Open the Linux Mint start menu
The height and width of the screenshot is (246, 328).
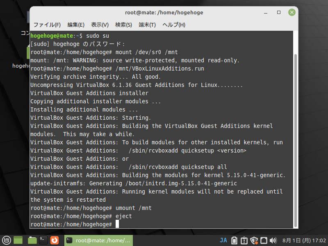pos(6,240)
